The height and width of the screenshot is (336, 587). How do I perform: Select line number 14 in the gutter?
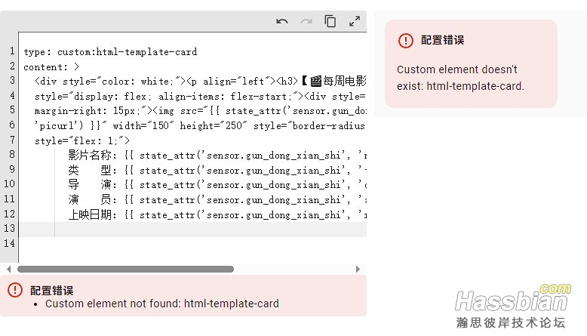[x=10, y=243]
